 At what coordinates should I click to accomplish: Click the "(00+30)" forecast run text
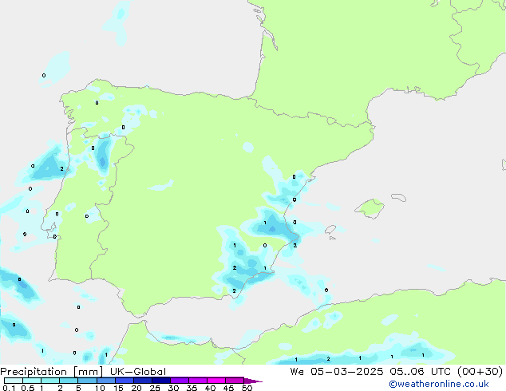click(x=480, y=372)
